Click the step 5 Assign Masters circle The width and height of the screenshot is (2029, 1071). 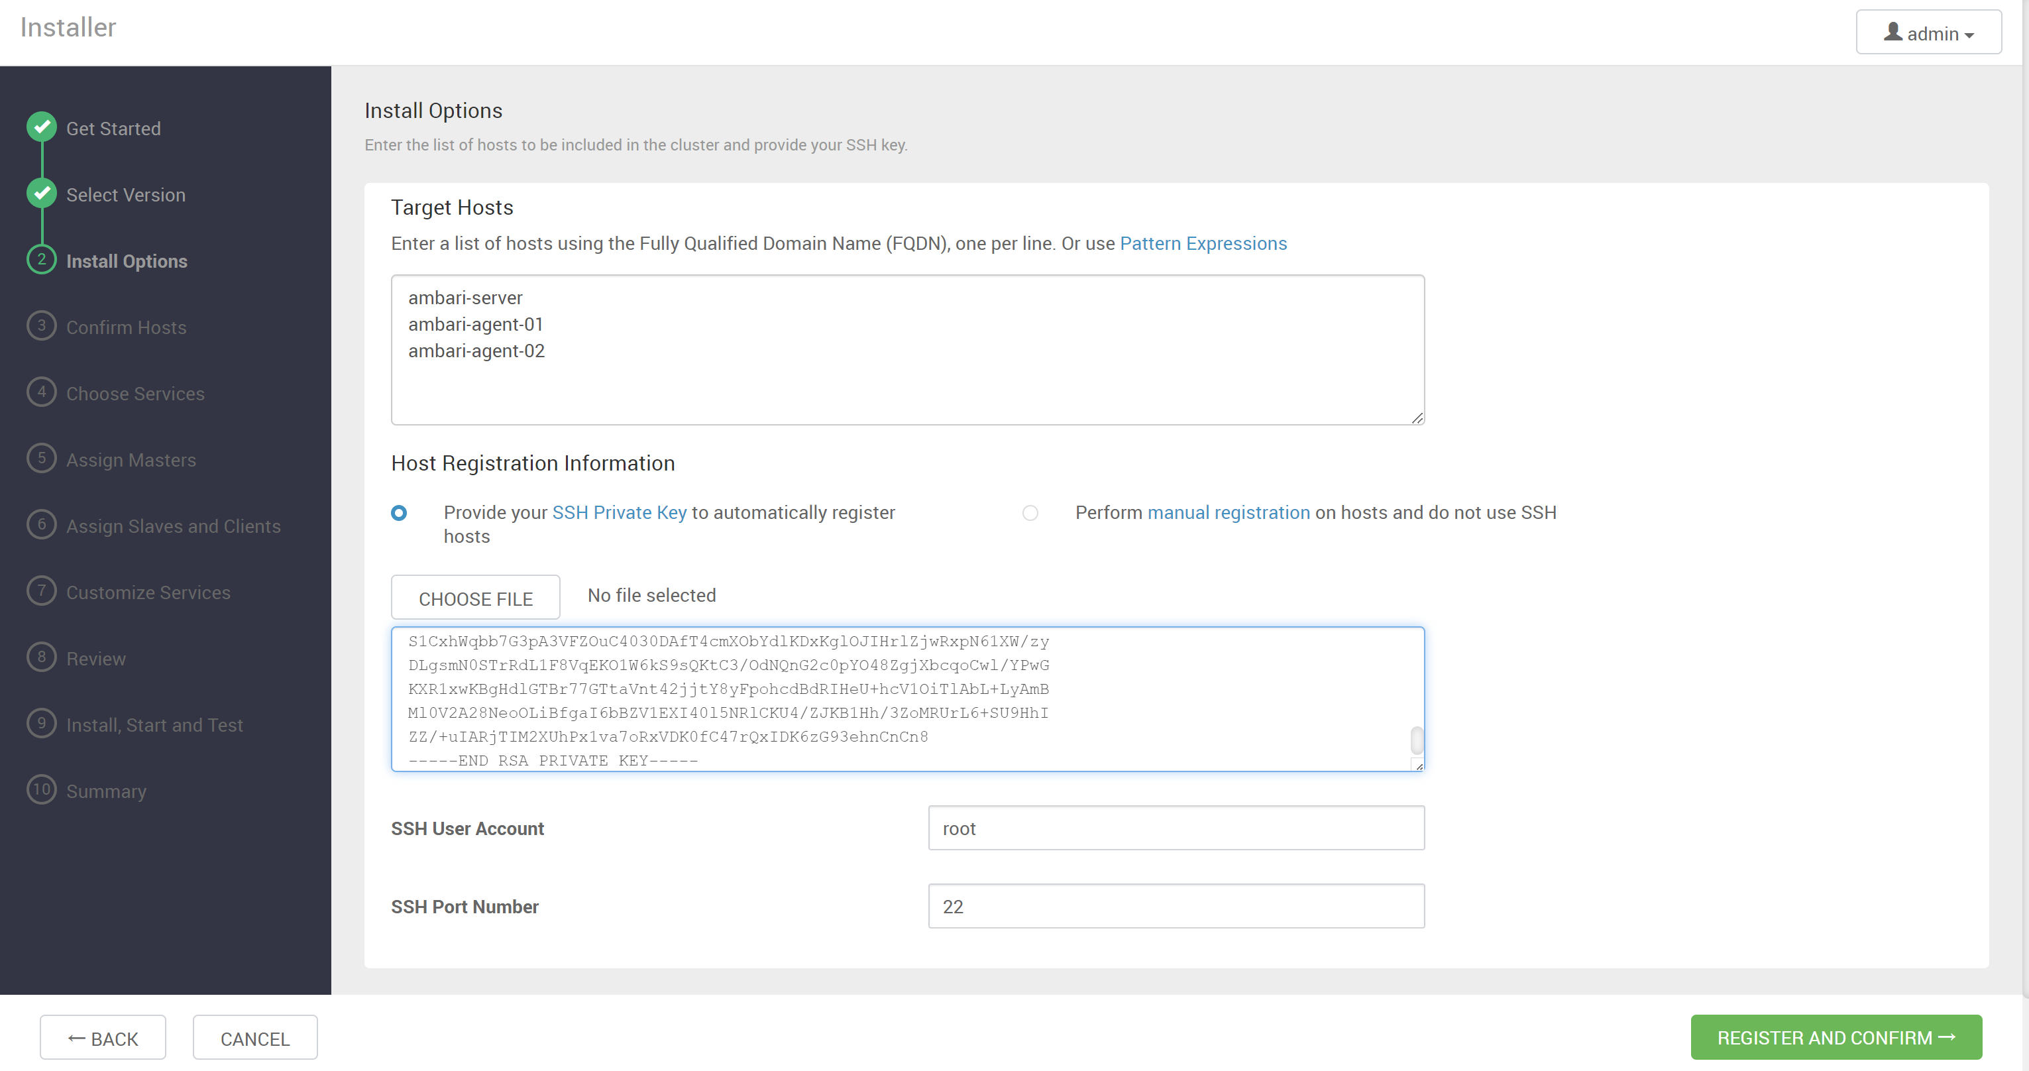click(42, 459)
